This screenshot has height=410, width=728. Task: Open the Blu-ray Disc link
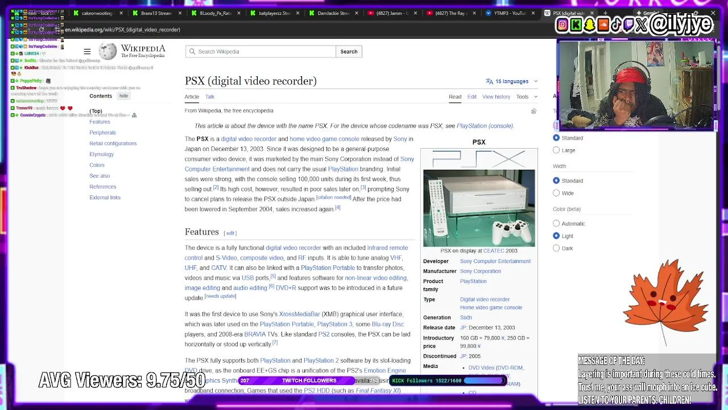[388, 325]
